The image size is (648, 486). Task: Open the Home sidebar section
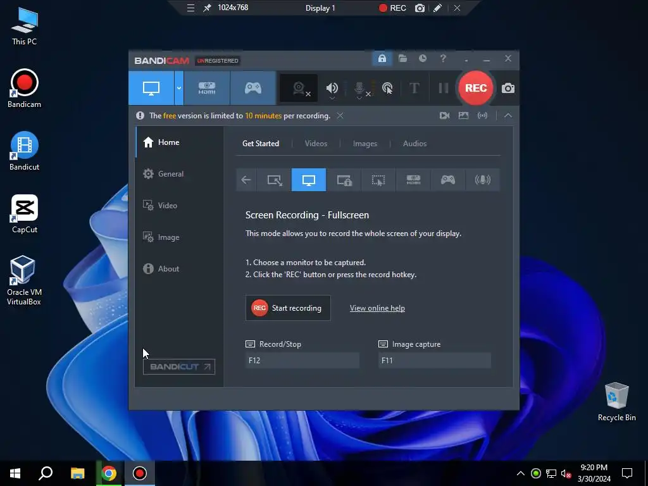pyautogui.click(x=179, y=142)
